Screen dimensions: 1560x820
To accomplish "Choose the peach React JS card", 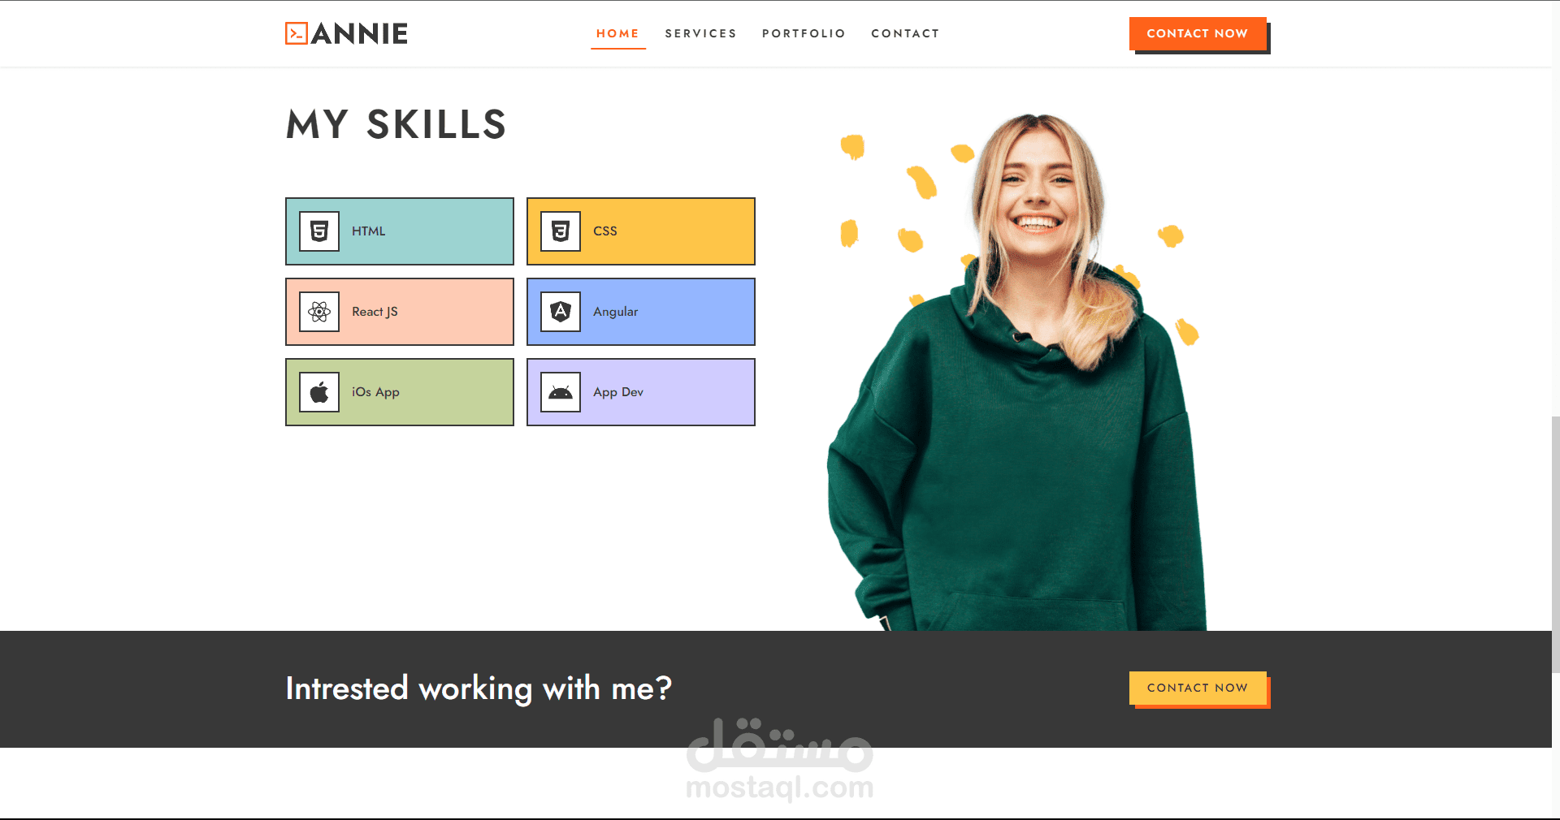I will pyautogui.click(x=400, y=312).
